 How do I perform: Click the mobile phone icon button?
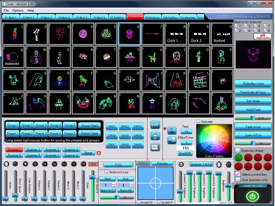click(x=155, y=136)
